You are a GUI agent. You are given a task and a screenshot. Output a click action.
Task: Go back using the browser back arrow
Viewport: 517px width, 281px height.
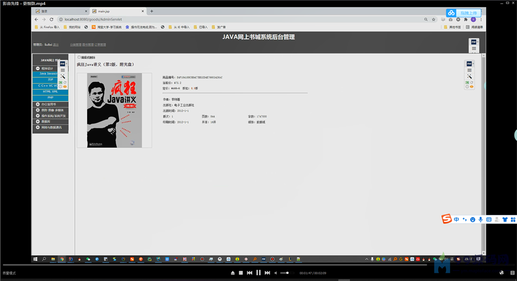[37, 19]
